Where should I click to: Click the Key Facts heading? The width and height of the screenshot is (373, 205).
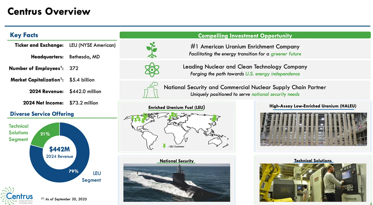pos(24,35)
